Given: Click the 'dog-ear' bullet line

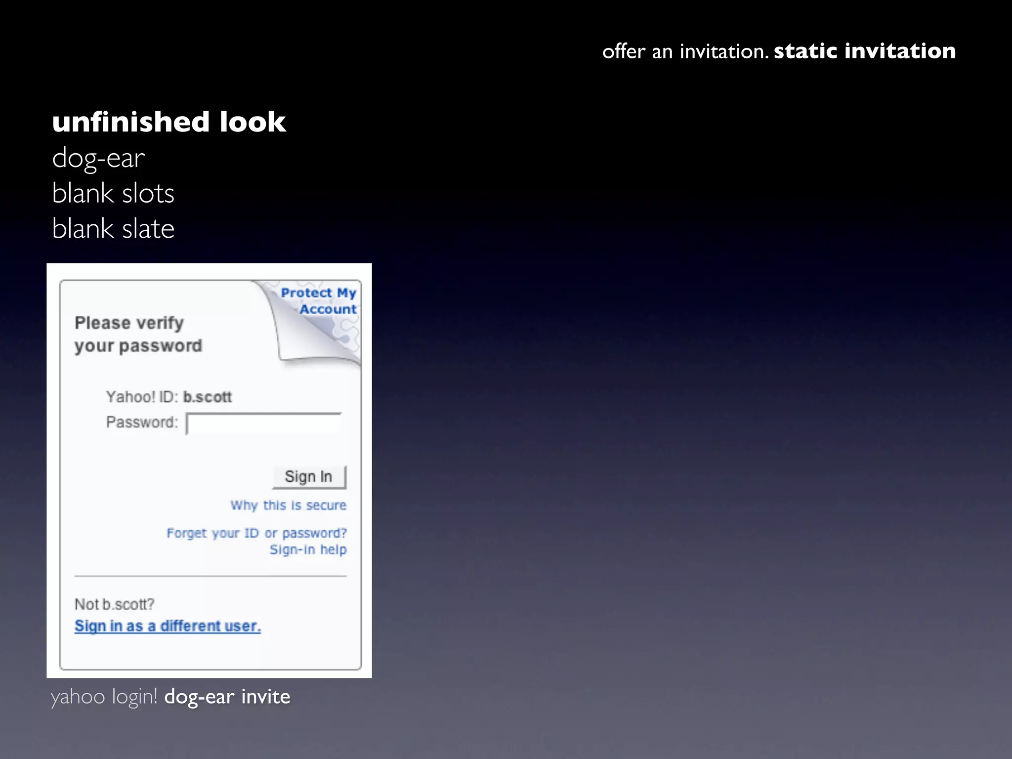Looking at the screenshot, I should coord(98,159).
